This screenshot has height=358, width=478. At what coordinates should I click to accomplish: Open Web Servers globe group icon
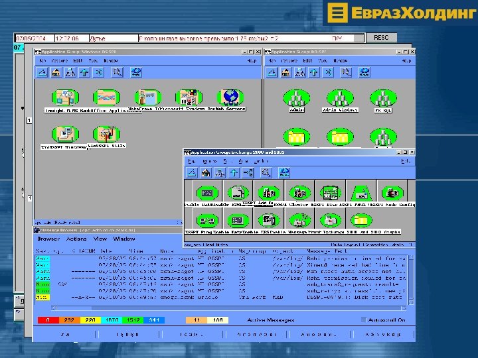click(x=230, y=97)
